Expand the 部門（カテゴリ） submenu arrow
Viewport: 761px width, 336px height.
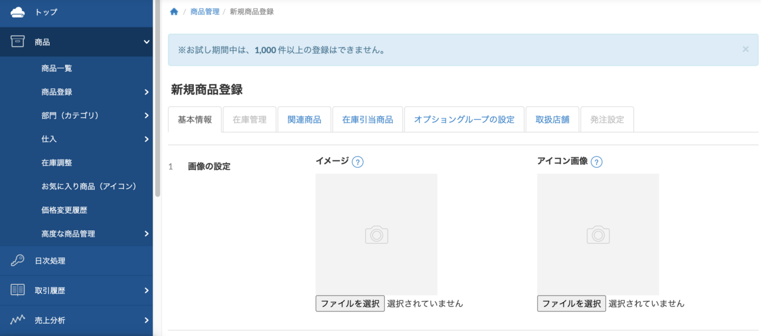click(146, 116)
